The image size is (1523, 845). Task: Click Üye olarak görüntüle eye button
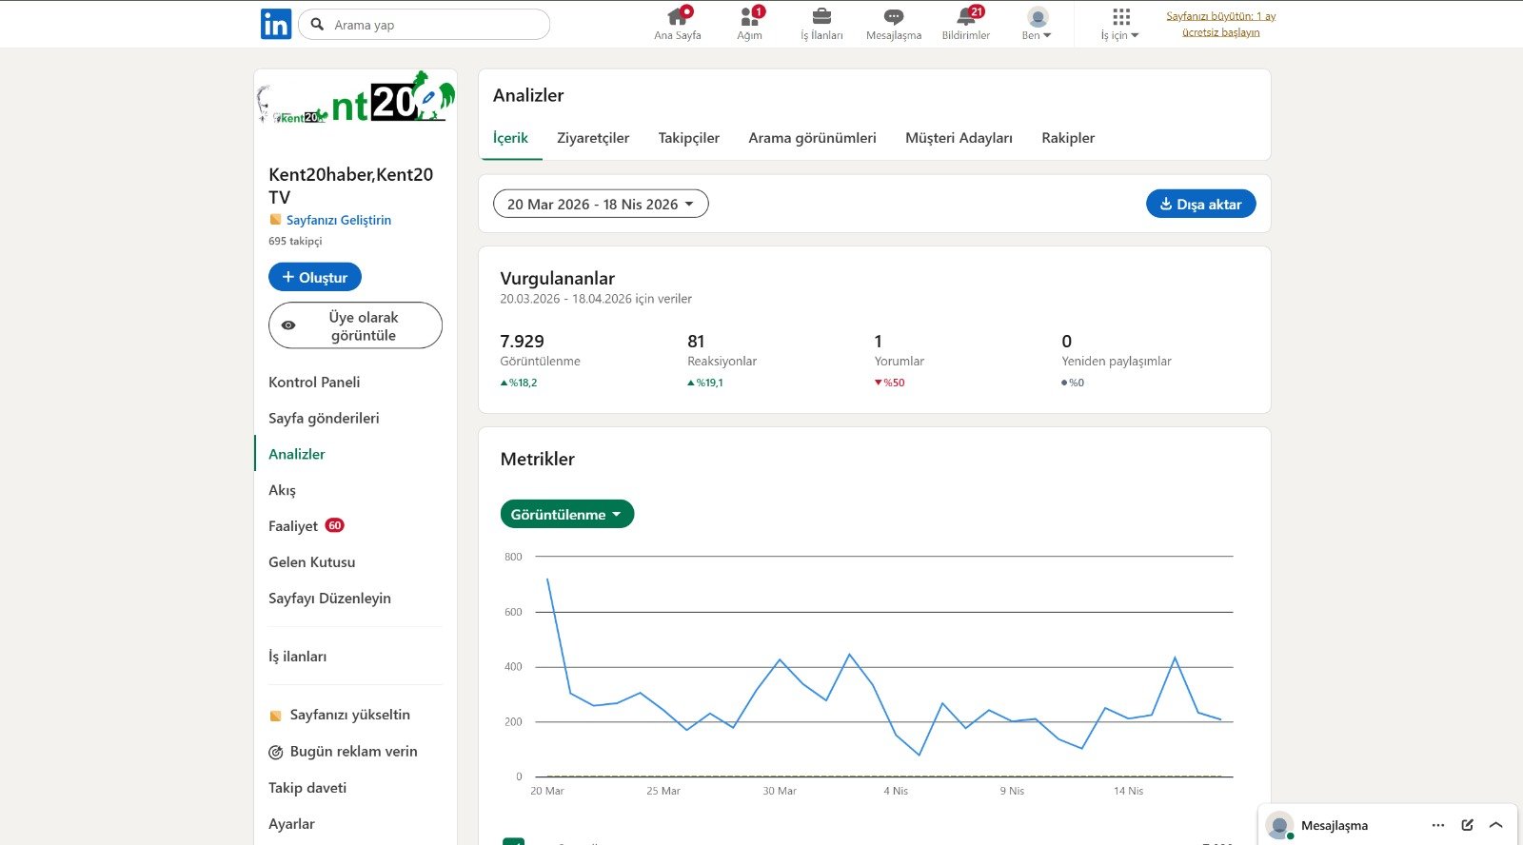355,325
